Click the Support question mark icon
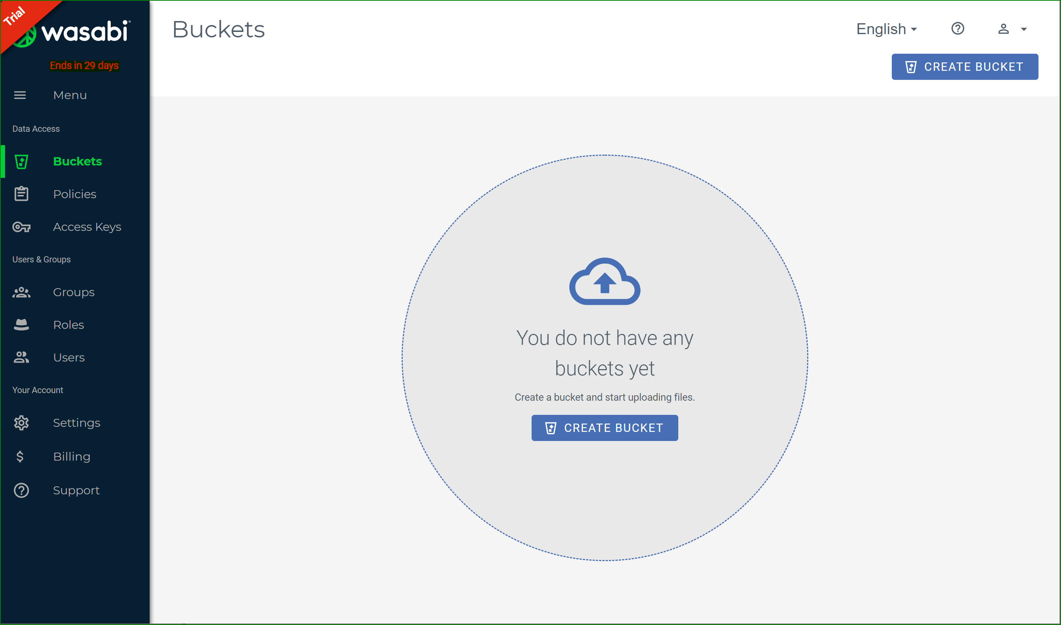The width and height of the screenshot is (1061, 625). pos(21,490)
